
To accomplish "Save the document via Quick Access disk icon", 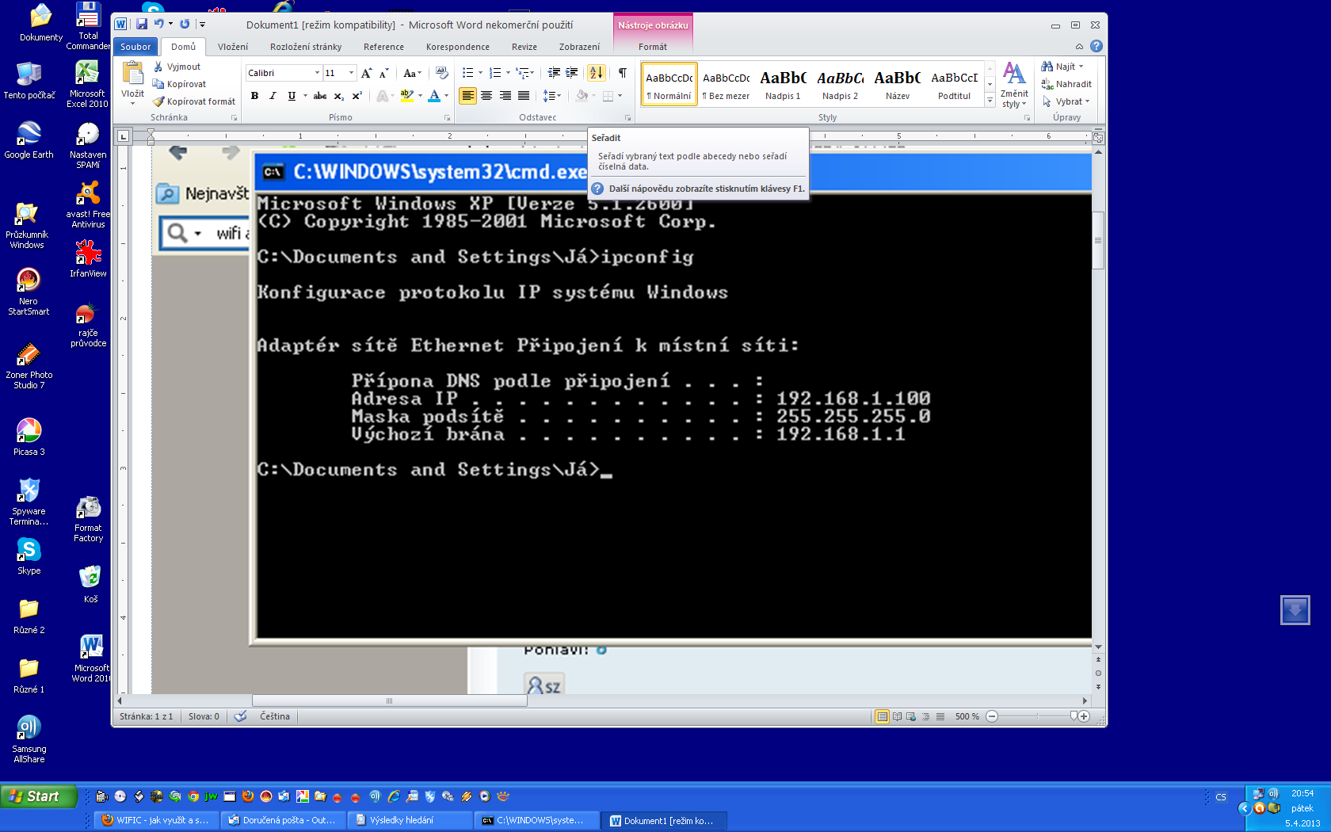I will (142, 25).
